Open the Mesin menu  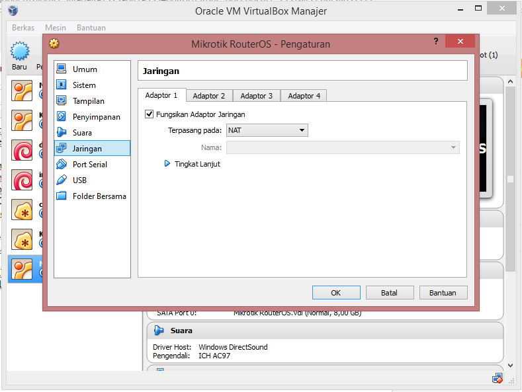pos(56,28)
